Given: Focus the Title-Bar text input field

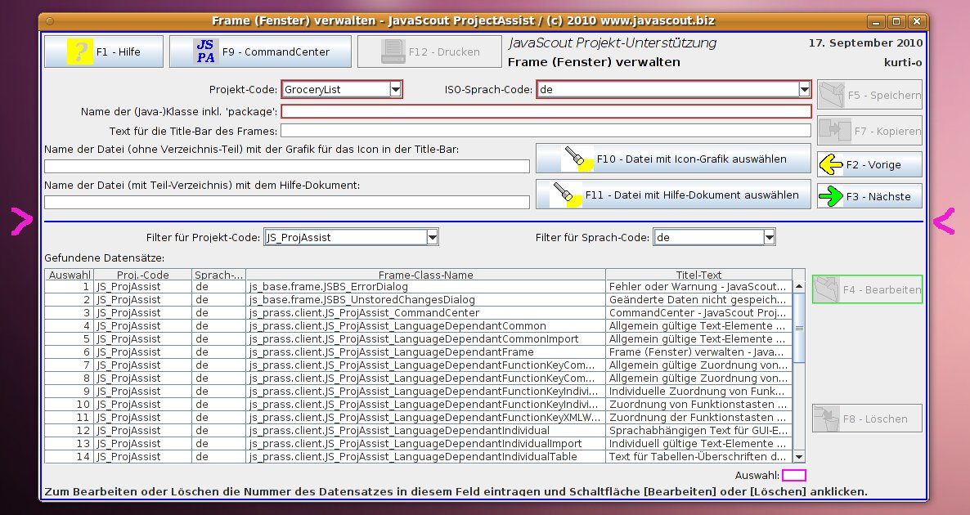Looking at the screenshot, I should (546, 131).
